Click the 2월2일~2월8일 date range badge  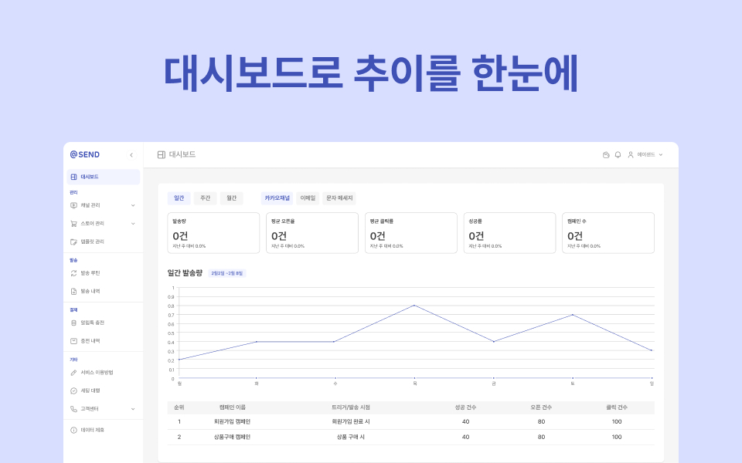click(x=227, y=273)
